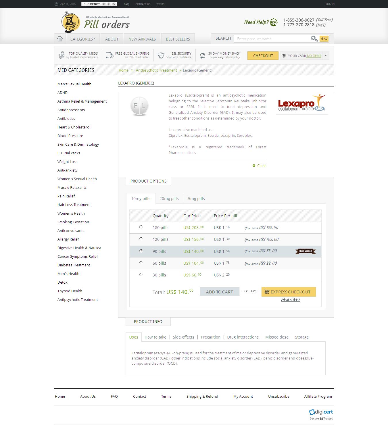Open the My Account footer link
The width and height of the screenshot is (388, 446).
[x=243, y=396]
